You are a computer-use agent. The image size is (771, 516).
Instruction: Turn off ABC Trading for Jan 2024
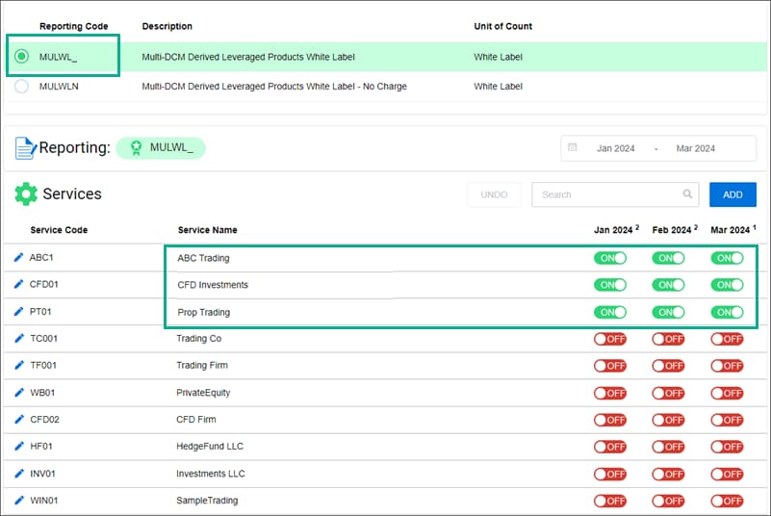(x=610, y=258)
